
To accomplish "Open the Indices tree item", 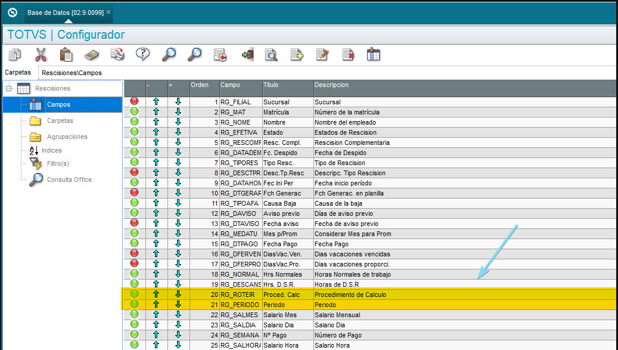I will click(52, 150).
